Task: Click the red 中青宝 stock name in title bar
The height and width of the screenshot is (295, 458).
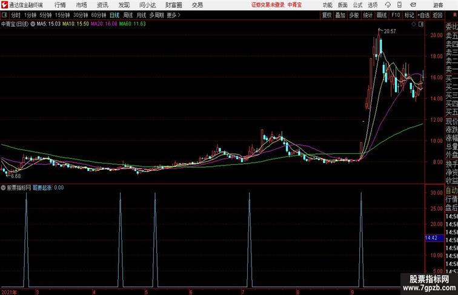Action: tap(294, 5)
